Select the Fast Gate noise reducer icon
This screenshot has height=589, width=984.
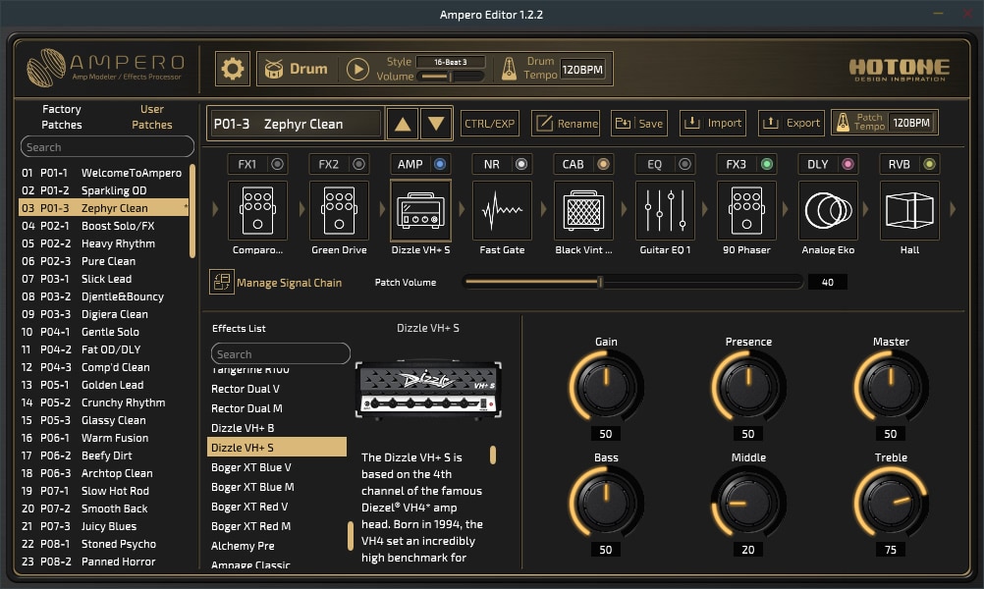pyautogui.click(x=502, y=210)
